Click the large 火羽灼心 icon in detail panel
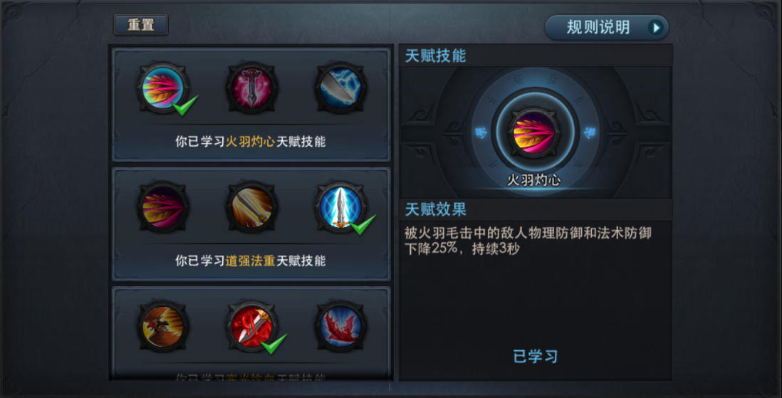This screenshot has height=398, width=782. pyautogui.click(x=534, y=132)
